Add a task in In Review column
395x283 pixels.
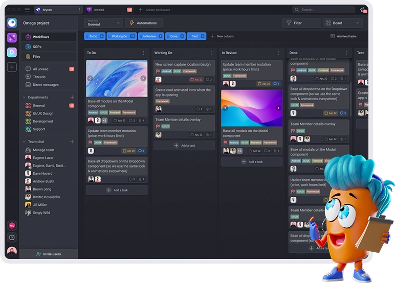click(x=252, y=161)
